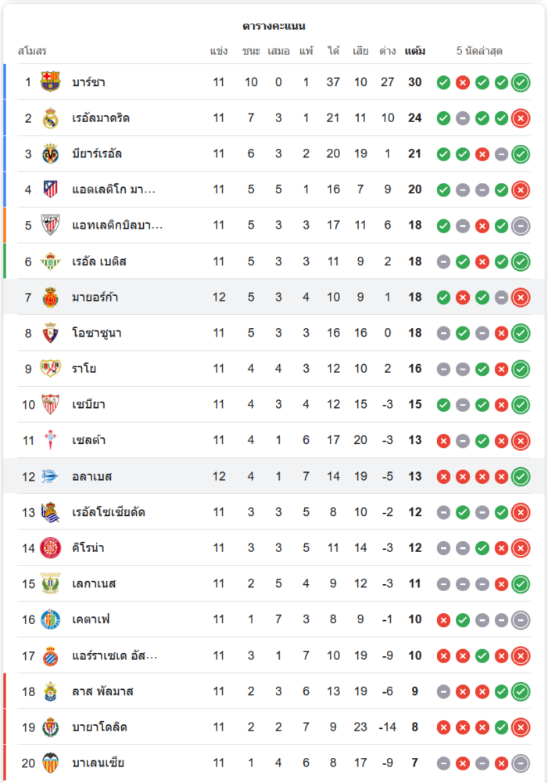Click the Barcelona club crest

pyautogui.click(x=50, y=82)
